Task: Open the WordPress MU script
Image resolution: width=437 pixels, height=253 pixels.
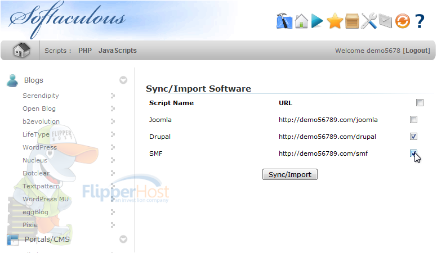Action: pyautogui.click(x=46, y=199)
